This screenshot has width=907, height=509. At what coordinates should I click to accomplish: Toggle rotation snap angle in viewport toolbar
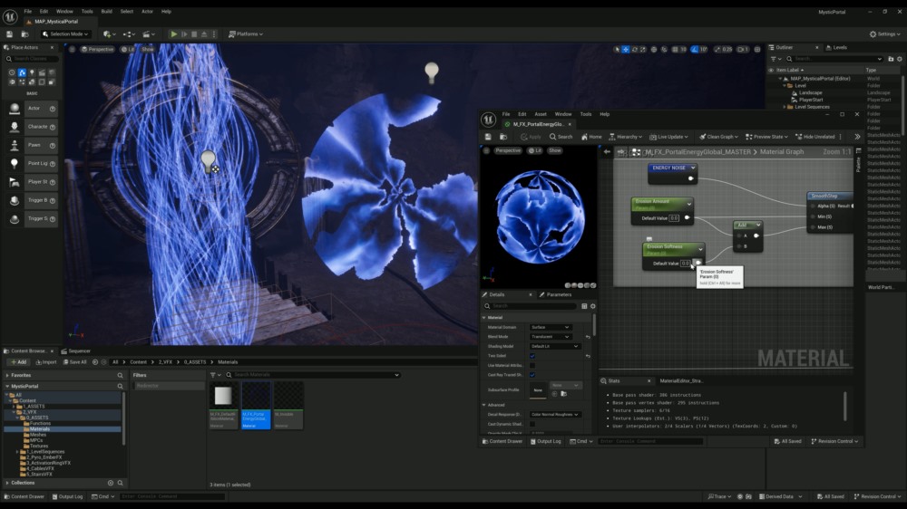[x=695, y=50]
